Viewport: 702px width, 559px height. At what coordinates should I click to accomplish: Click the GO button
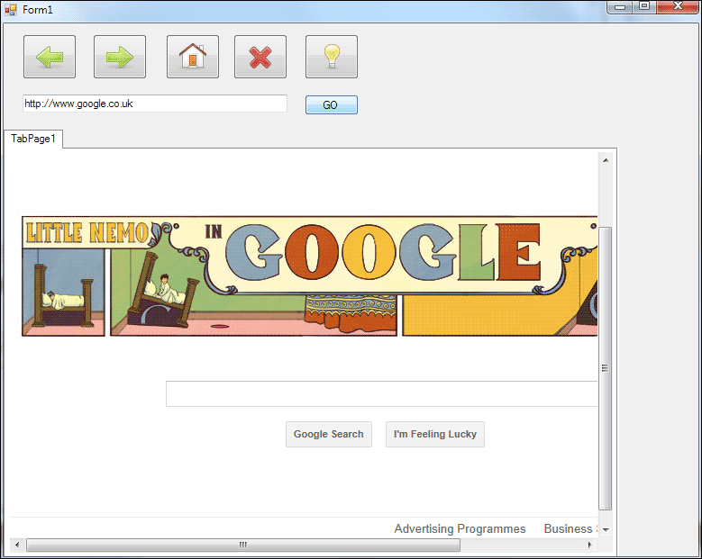pos(331,105)
